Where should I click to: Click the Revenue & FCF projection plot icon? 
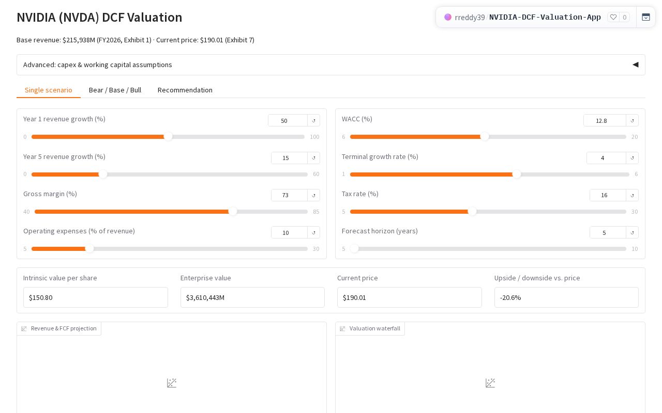pos(24,329)
